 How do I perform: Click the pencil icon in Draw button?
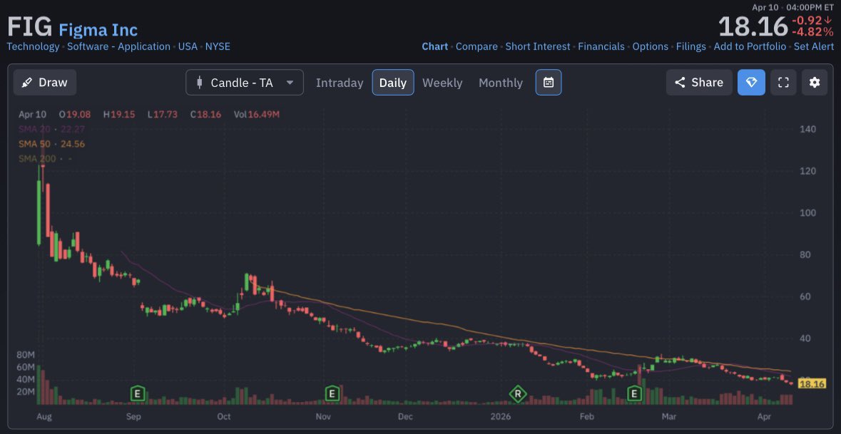26,83
